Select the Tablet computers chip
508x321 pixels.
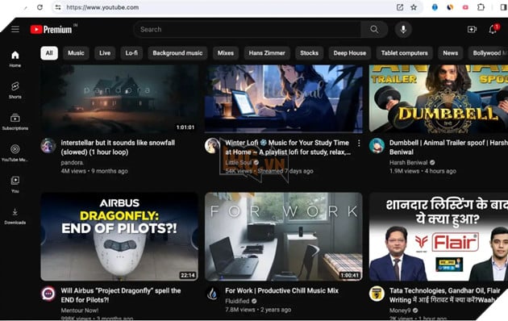[404, 53]
